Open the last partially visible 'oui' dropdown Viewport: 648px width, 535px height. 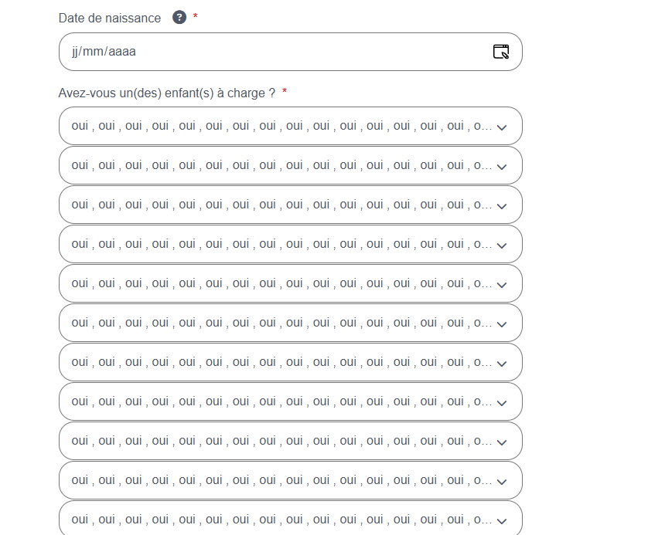[x=291, y=518]
